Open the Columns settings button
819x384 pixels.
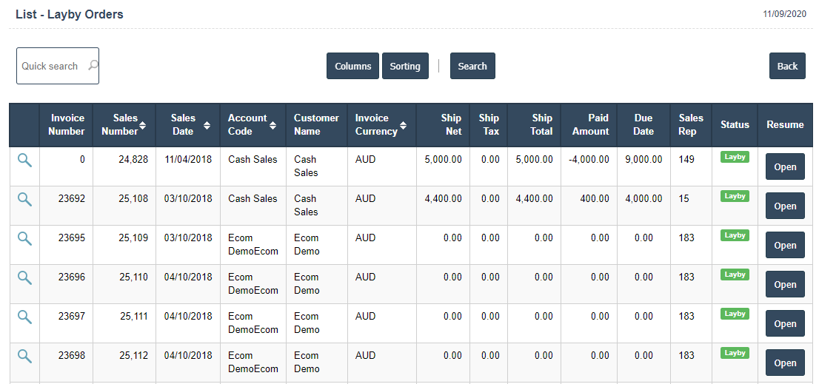click(x=352, y=66)
